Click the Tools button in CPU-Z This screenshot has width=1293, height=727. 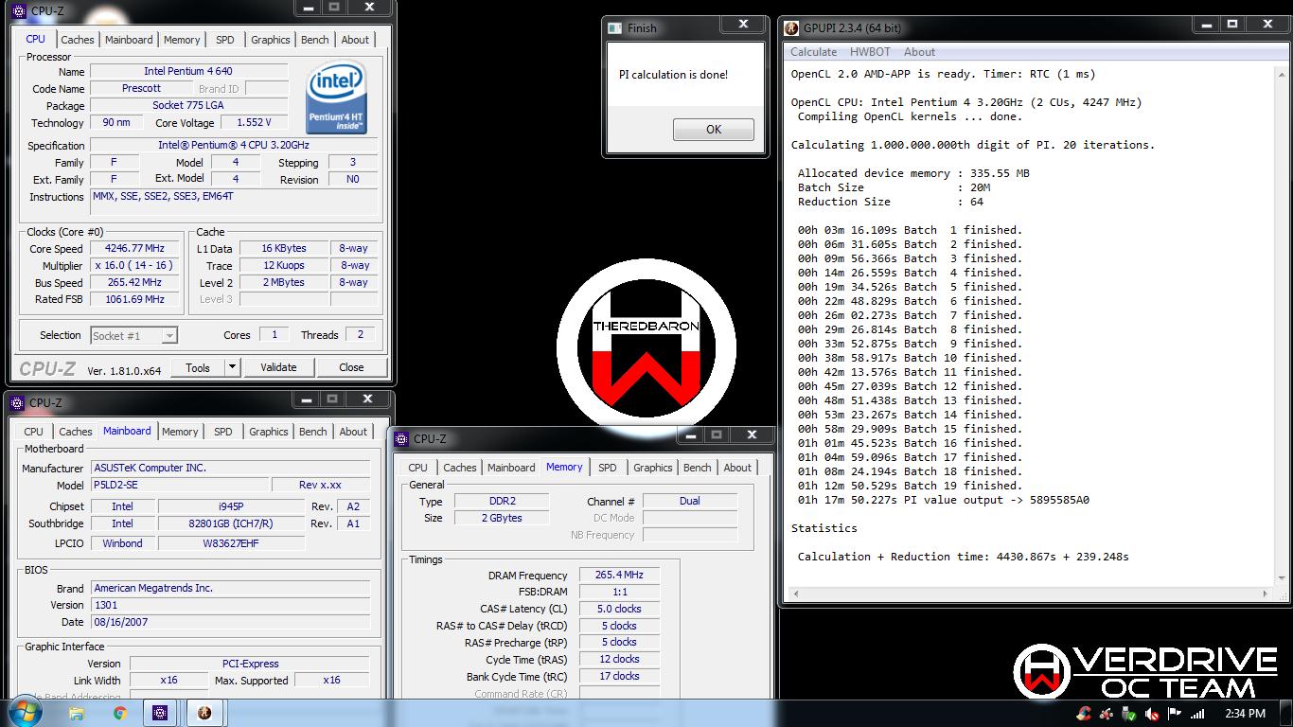(198, 367)
